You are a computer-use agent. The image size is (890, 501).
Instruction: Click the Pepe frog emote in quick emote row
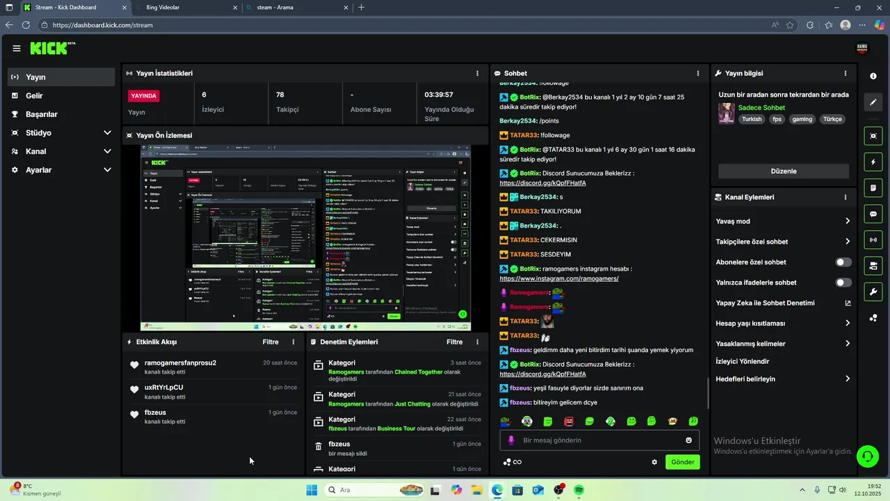505,422
